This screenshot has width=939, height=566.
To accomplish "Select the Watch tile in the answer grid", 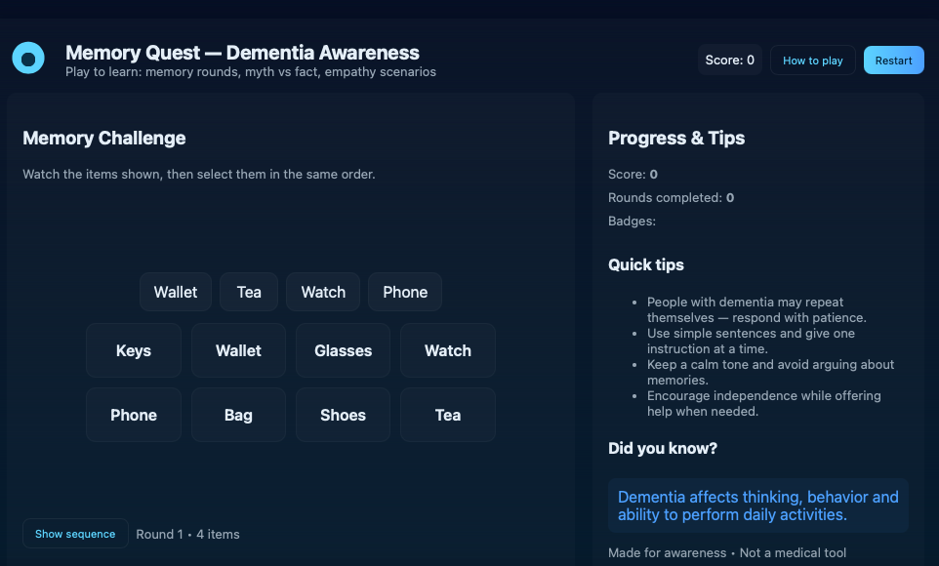I will (x=447, y=350).
